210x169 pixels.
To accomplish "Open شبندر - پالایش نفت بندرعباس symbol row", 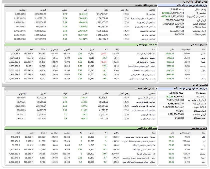I will tap(142, 79).
